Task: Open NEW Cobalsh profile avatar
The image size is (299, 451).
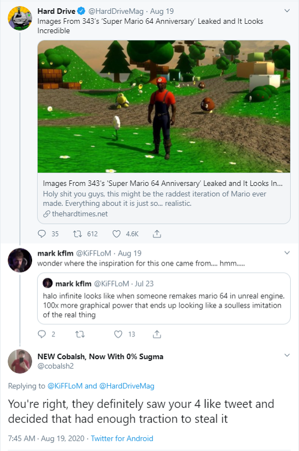Action: point(20,361)
